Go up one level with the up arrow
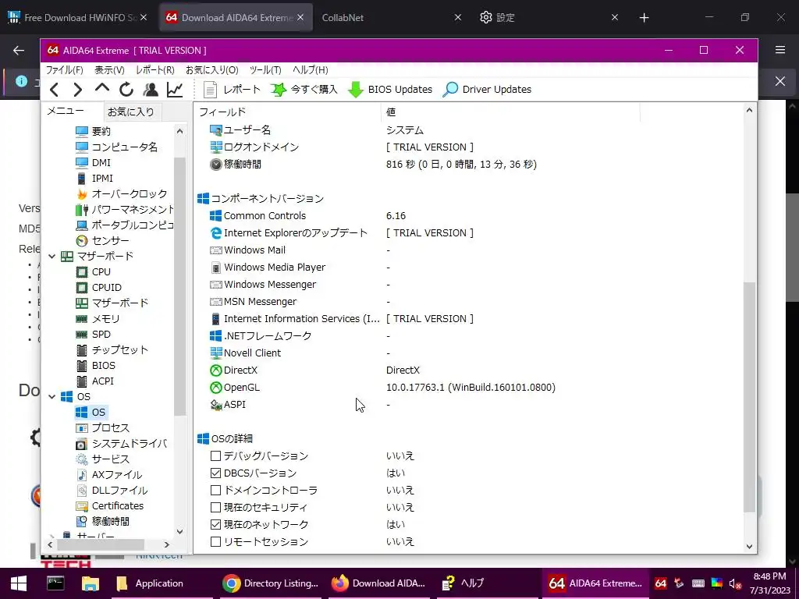The height and width of the screenshot is (599, 799). 102,89
